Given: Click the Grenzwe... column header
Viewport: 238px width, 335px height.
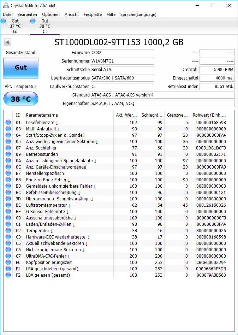Looking at the screenshot, I should [177, 115].
